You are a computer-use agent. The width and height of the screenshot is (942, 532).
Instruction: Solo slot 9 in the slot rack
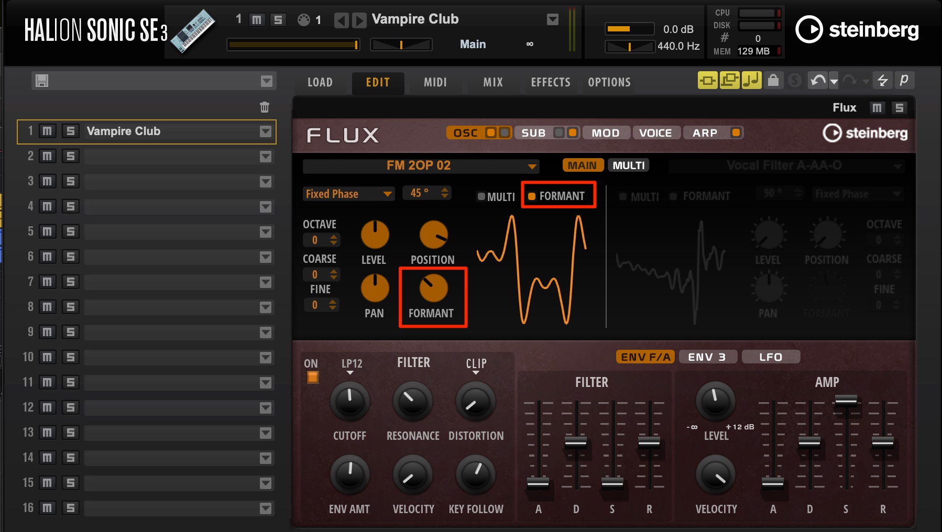point(70,332)
